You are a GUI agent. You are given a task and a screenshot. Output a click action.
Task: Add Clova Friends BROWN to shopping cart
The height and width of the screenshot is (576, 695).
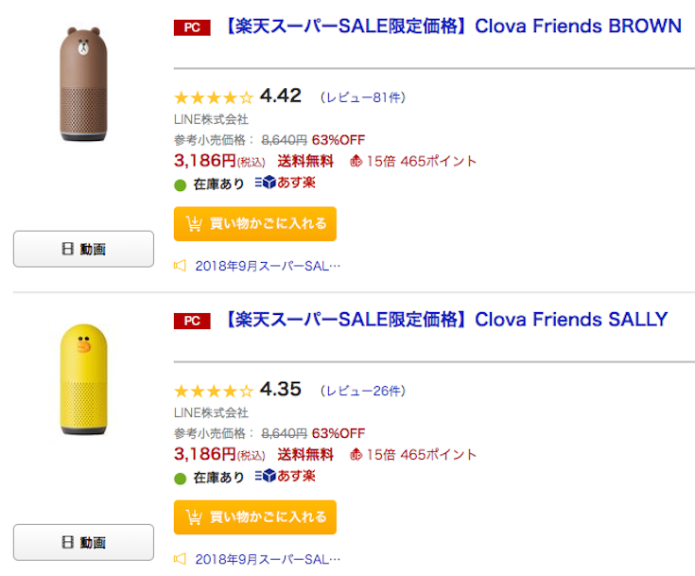point(255,224)
